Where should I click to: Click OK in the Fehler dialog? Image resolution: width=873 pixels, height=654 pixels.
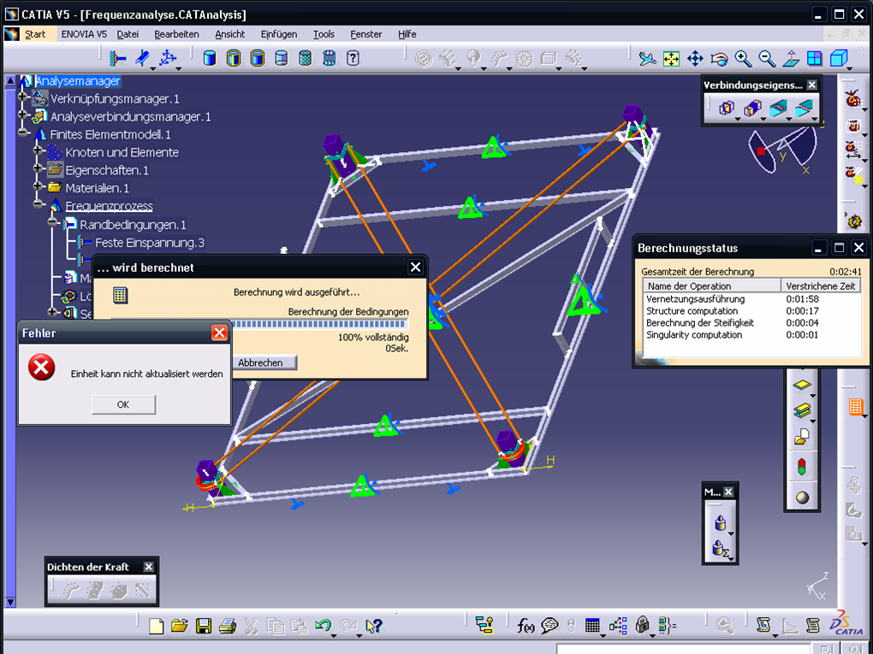coord(123,404)
